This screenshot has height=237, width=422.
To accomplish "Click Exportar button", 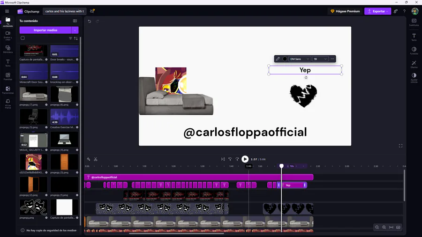I will pyautogui.click(x=377, y=11).
